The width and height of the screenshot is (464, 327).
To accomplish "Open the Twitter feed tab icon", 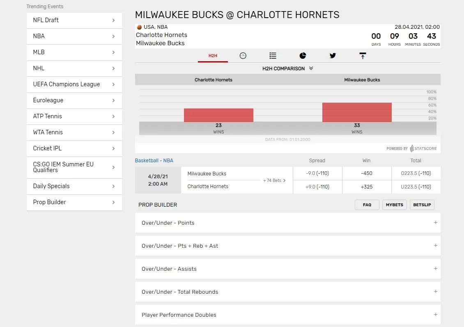I will [333, 55].
